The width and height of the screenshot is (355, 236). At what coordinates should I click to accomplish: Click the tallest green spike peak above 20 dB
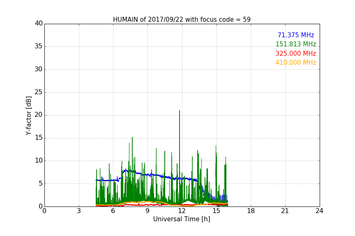(x=180, y=111)
